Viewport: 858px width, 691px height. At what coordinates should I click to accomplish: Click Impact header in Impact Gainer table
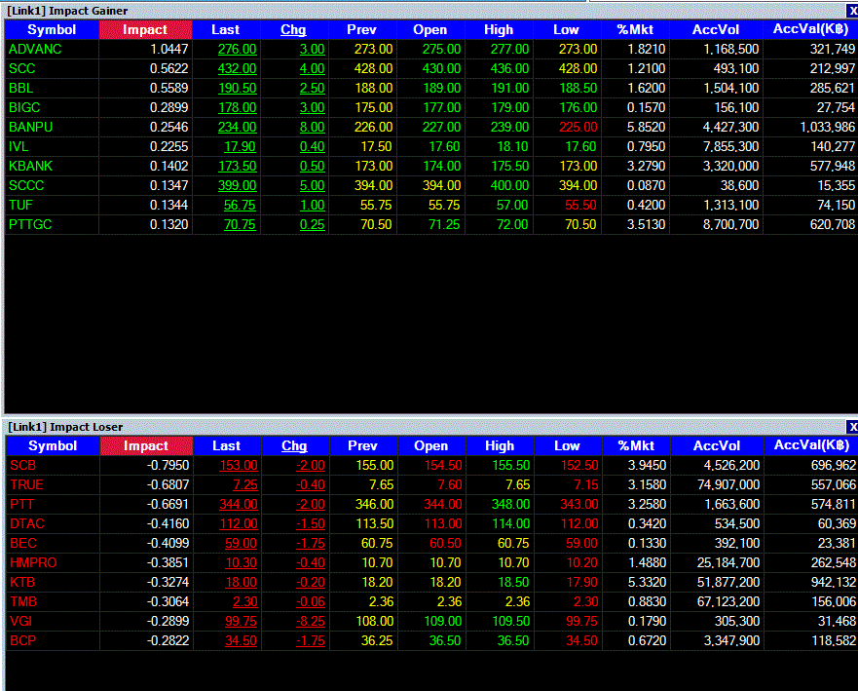pos(145,29)
